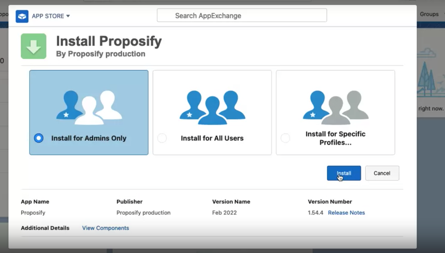This screenshot has width=445, height=253.
Task: Open the Release Notes link
Action: coord(346,213)
